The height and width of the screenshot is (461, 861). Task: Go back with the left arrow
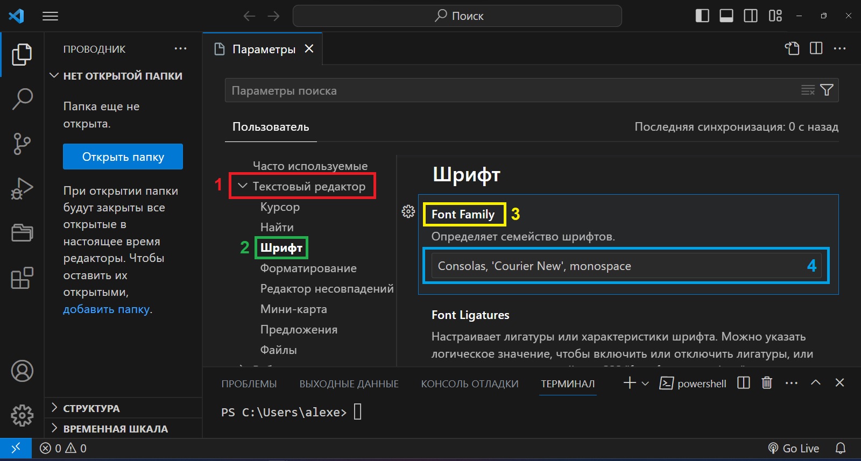coord(249,16)
